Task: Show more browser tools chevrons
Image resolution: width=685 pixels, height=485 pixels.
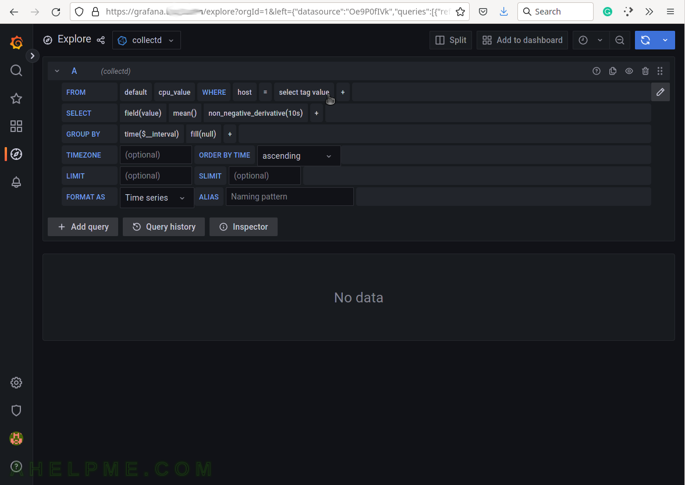Action: [649, 12]
